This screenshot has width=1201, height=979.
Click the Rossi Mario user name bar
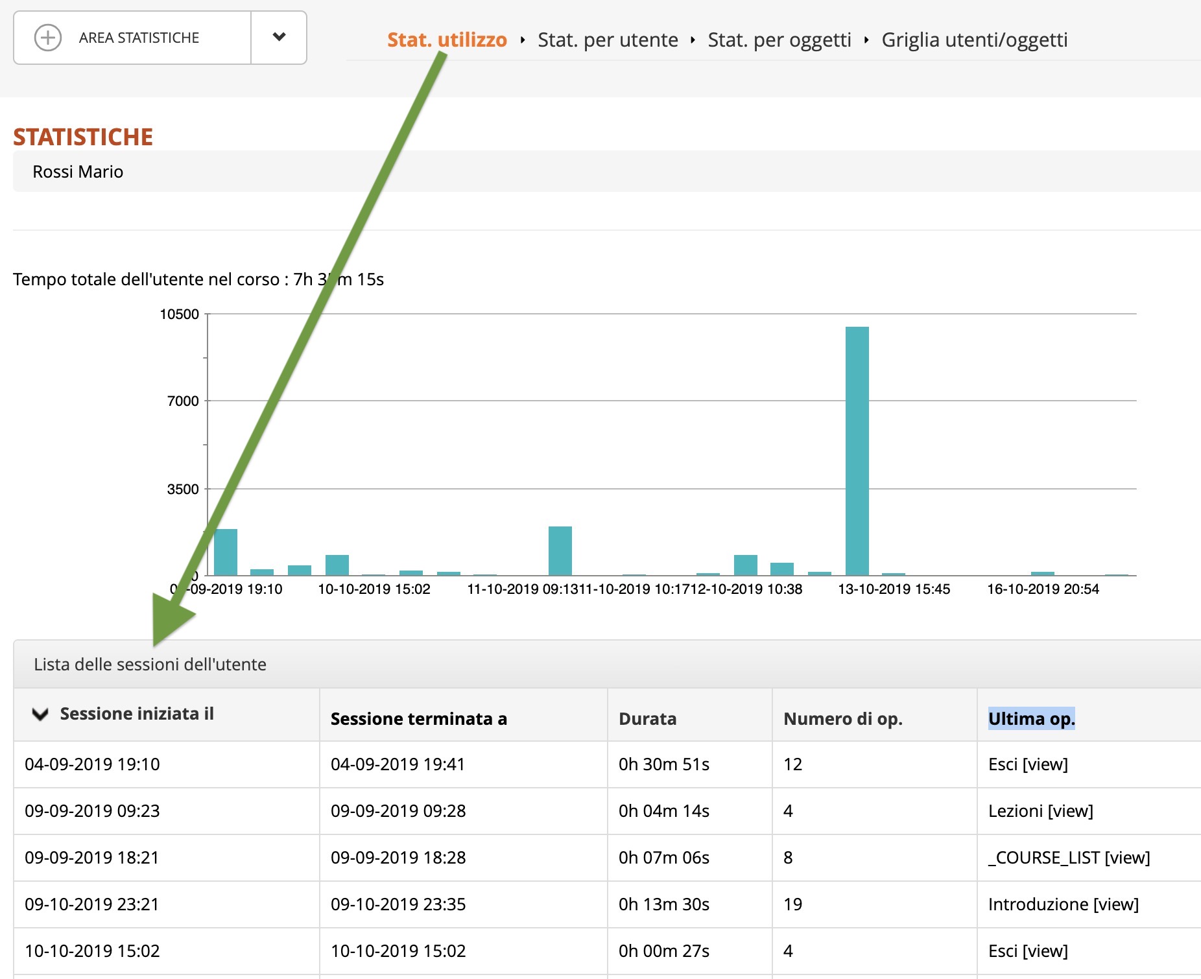pyautogui.click(x=78, y=172)
